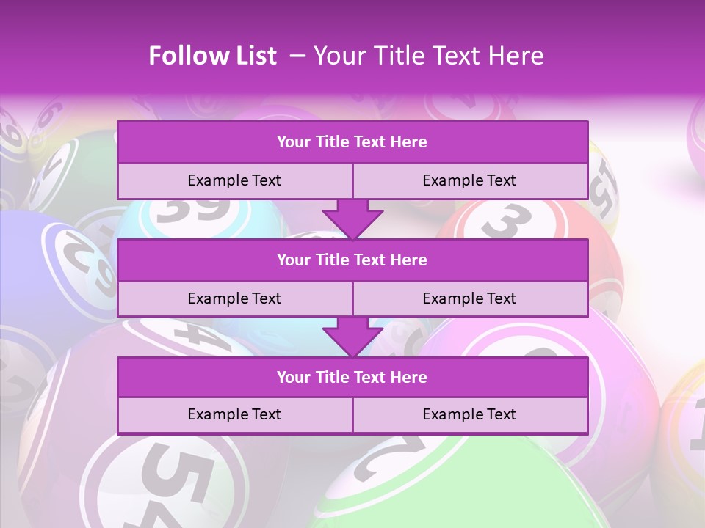Click the first block's title bar
Screen dimensions: 705x528
[x=352, y=142]
